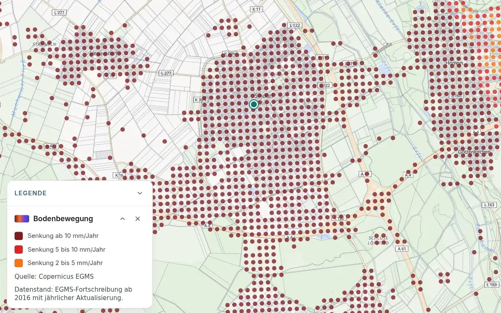501x313 pixels.
Task: Click the Bodenbewegung gradient layer icon
Action: tap(22, 219)
